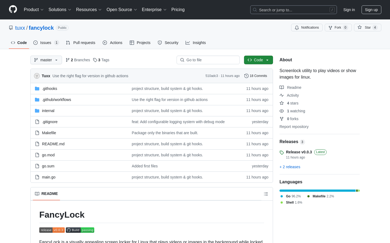
Task: Click the Makefile file icon
Action: 37,133
